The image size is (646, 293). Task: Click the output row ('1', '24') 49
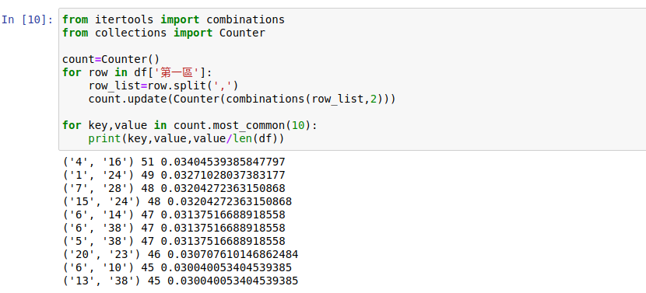pyautogui.click(x=174, y=176)
